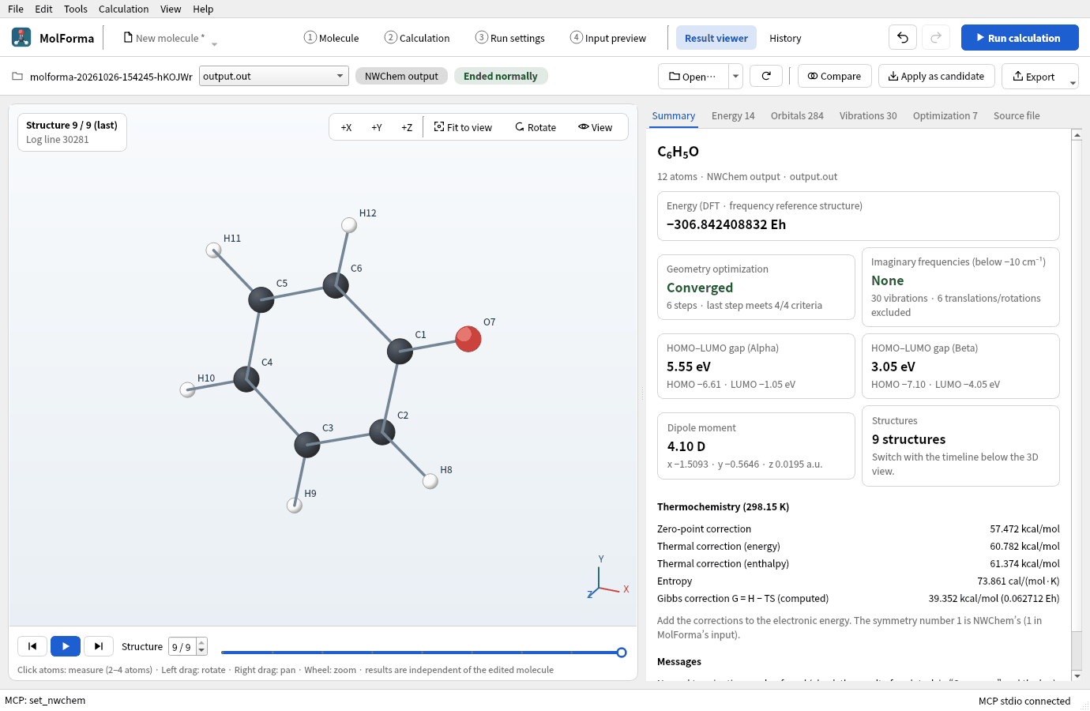Click the summary panel scrollbar down arrow

(x=1077, y=676)
